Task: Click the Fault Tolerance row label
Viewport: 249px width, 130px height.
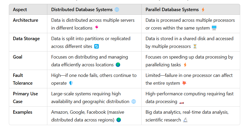Action: point(23,79)
